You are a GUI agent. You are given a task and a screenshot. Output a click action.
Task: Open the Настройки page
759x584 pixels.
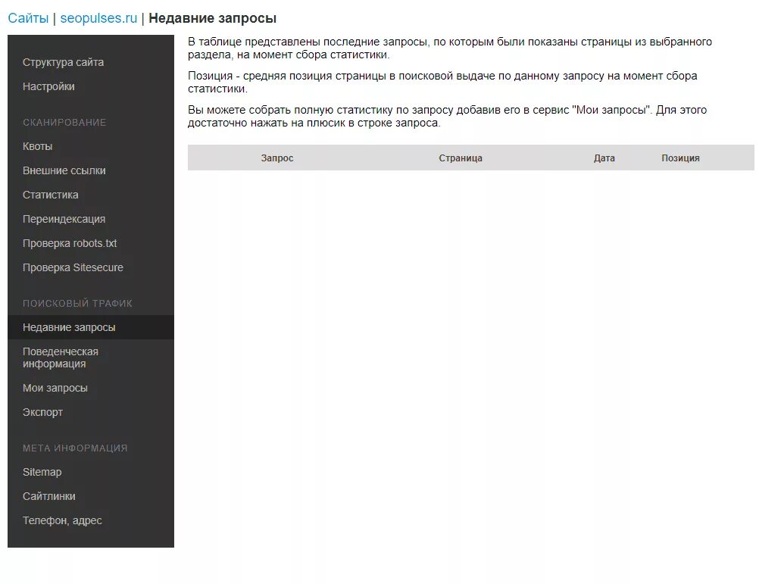(48, 86)
